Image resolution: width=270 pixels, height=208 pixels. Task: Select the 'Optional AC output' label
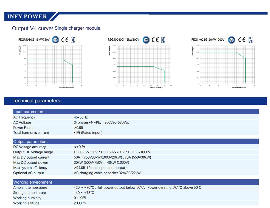29,173
